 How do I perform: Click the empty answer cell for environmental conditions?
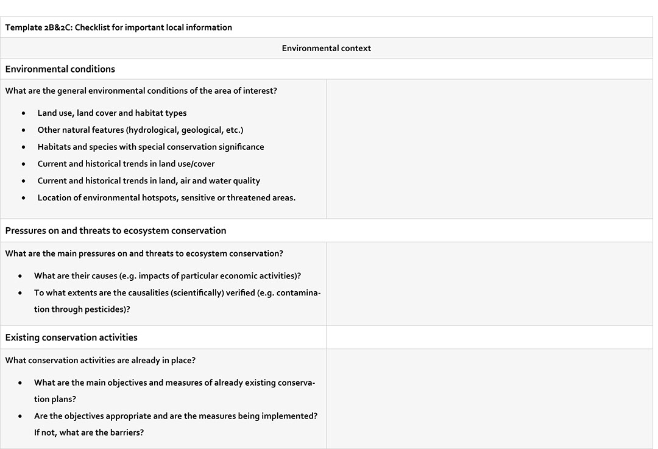[x=489, y=149]
